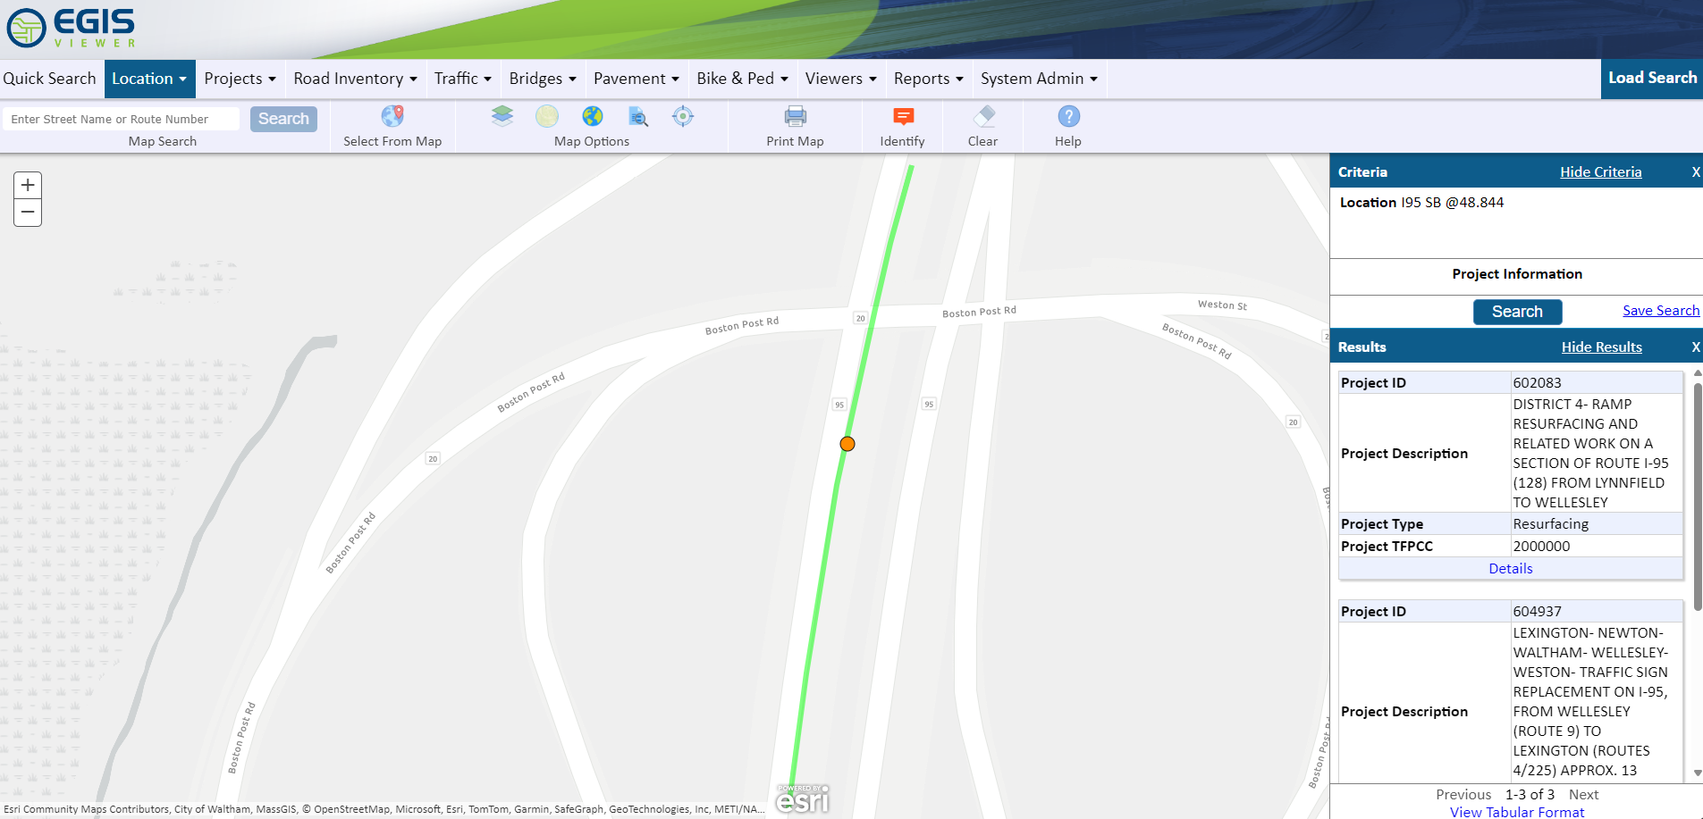Click the crosshair locate icon in Map Options
Viewport: 1703px width, 819px height.
[683, 117]
